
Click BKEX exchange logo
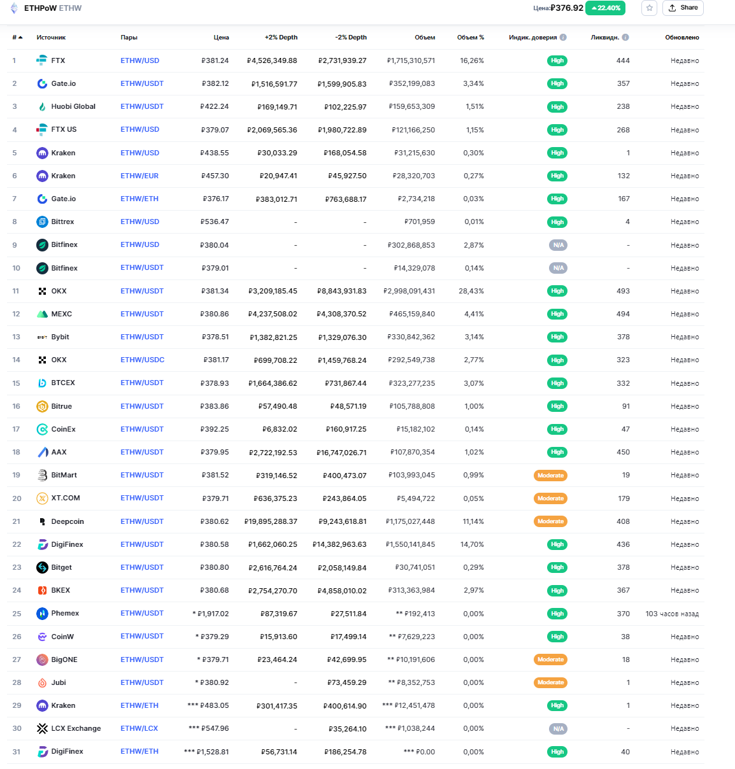click(x=42, y=590)
